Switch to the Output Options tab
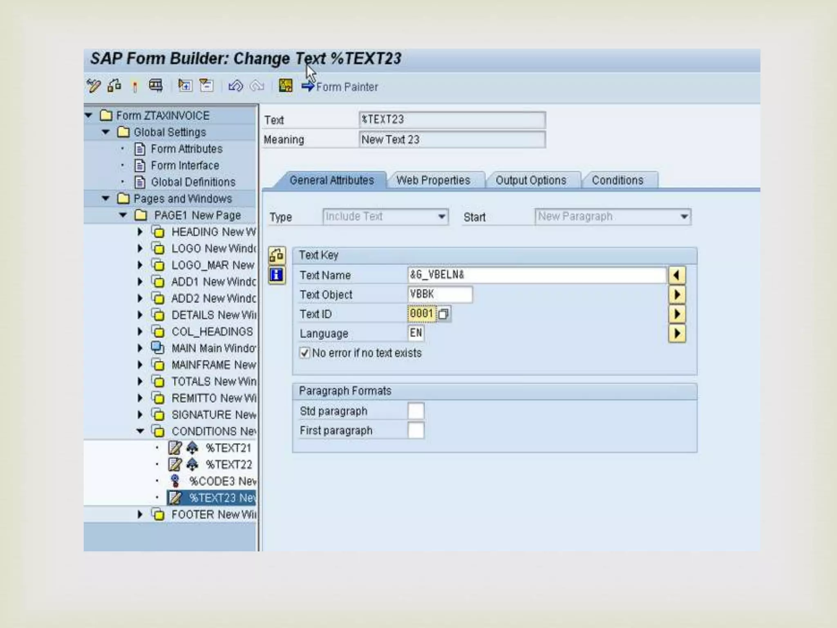The image size is (837, 628). point(530,180)
